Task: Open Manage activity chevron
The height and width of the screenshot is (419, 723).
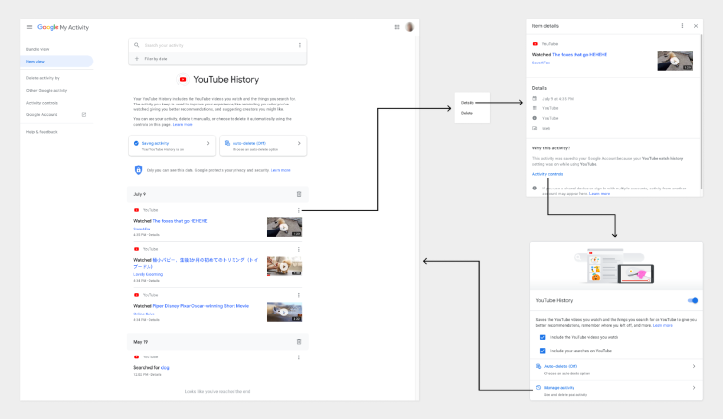Action: click(694, 388)
